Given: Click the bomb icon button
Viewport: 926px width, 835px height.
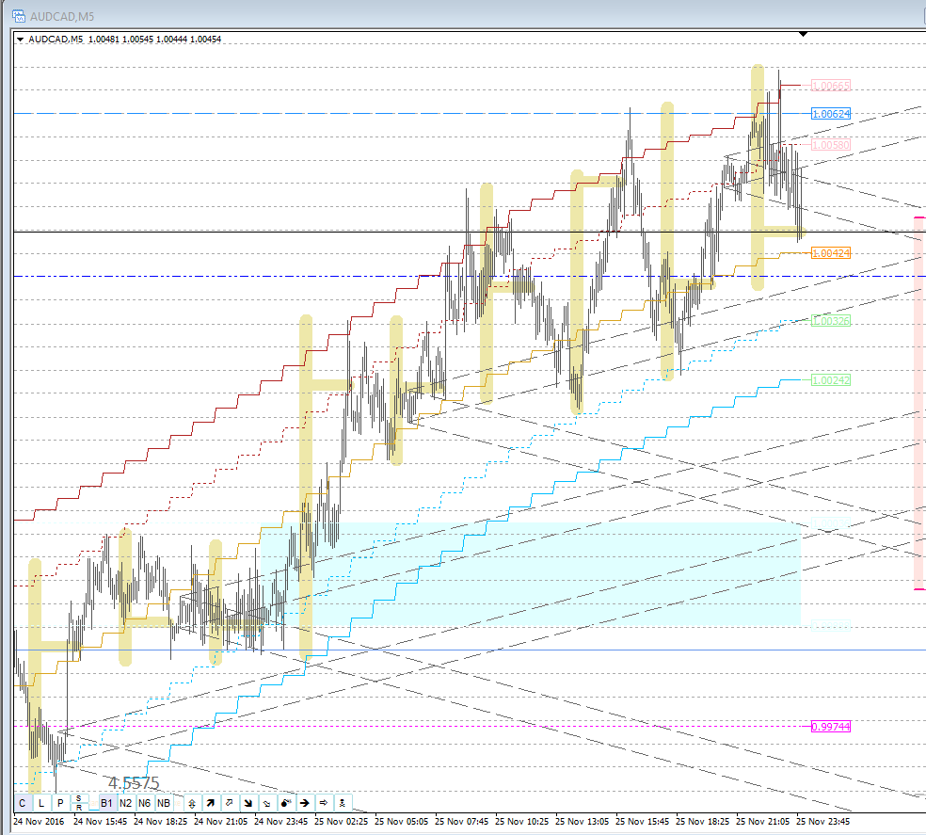Looking at the screenshot, I should (286, 803).
